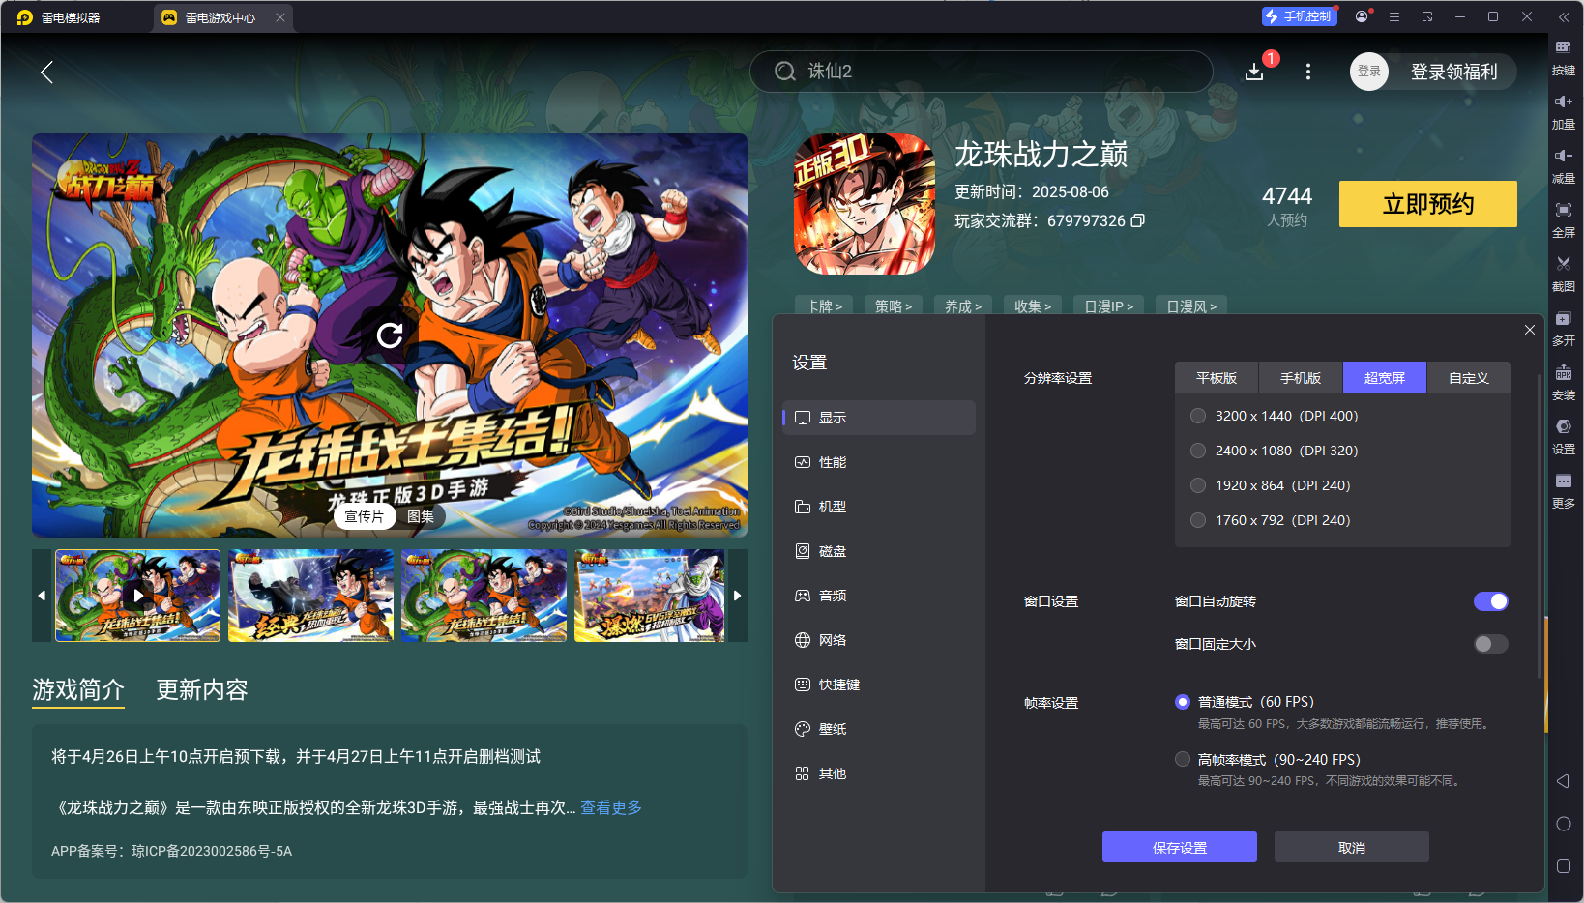Open 壁纸 settings section
Image resolution: width=1584 pixels, height=903 pixels.
pos(879,729)
